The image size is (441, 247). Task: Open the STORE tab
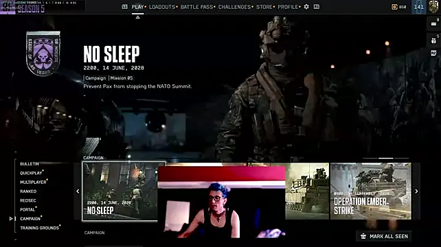(264, 7)
